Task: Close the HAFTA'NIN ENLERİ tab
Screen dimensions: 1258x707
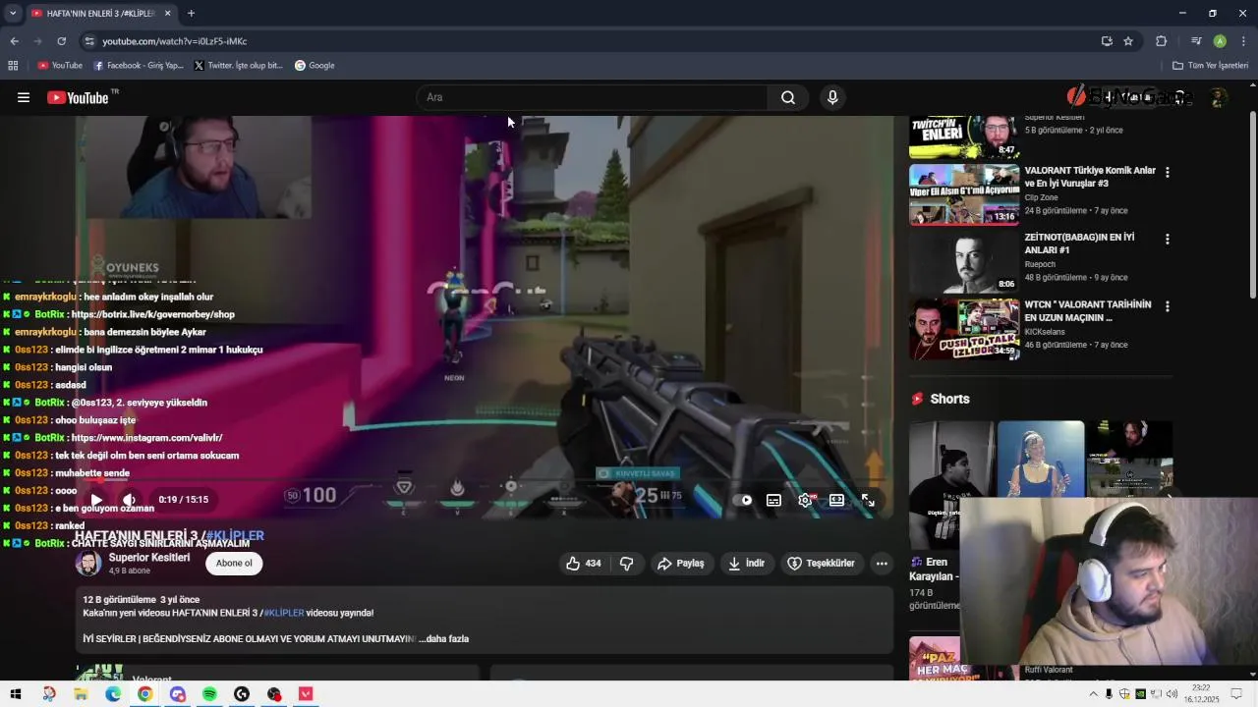Action: (x=167, y=13)
